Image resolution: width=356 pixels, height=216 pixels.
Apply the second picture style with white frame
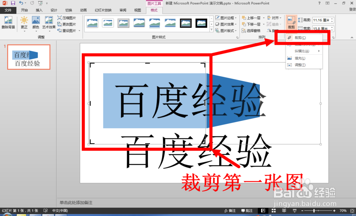click(x=108, y=23)
